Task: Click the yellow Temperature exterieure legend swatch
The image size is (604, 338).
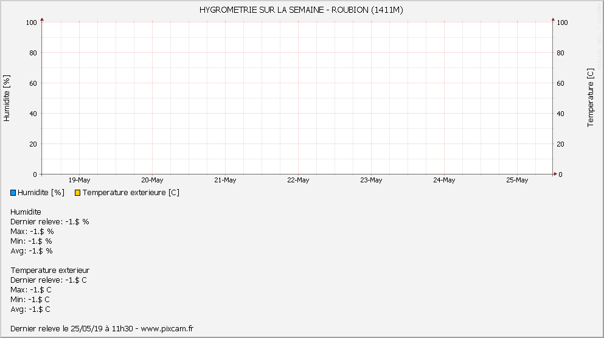Action: point(77,193)
